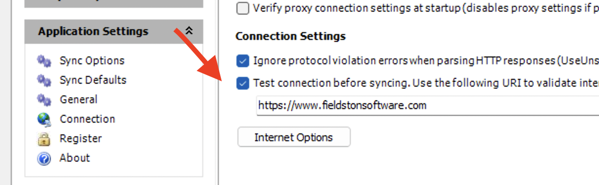Show the About information text link
The image size is (599, 185).
[75, 158]
